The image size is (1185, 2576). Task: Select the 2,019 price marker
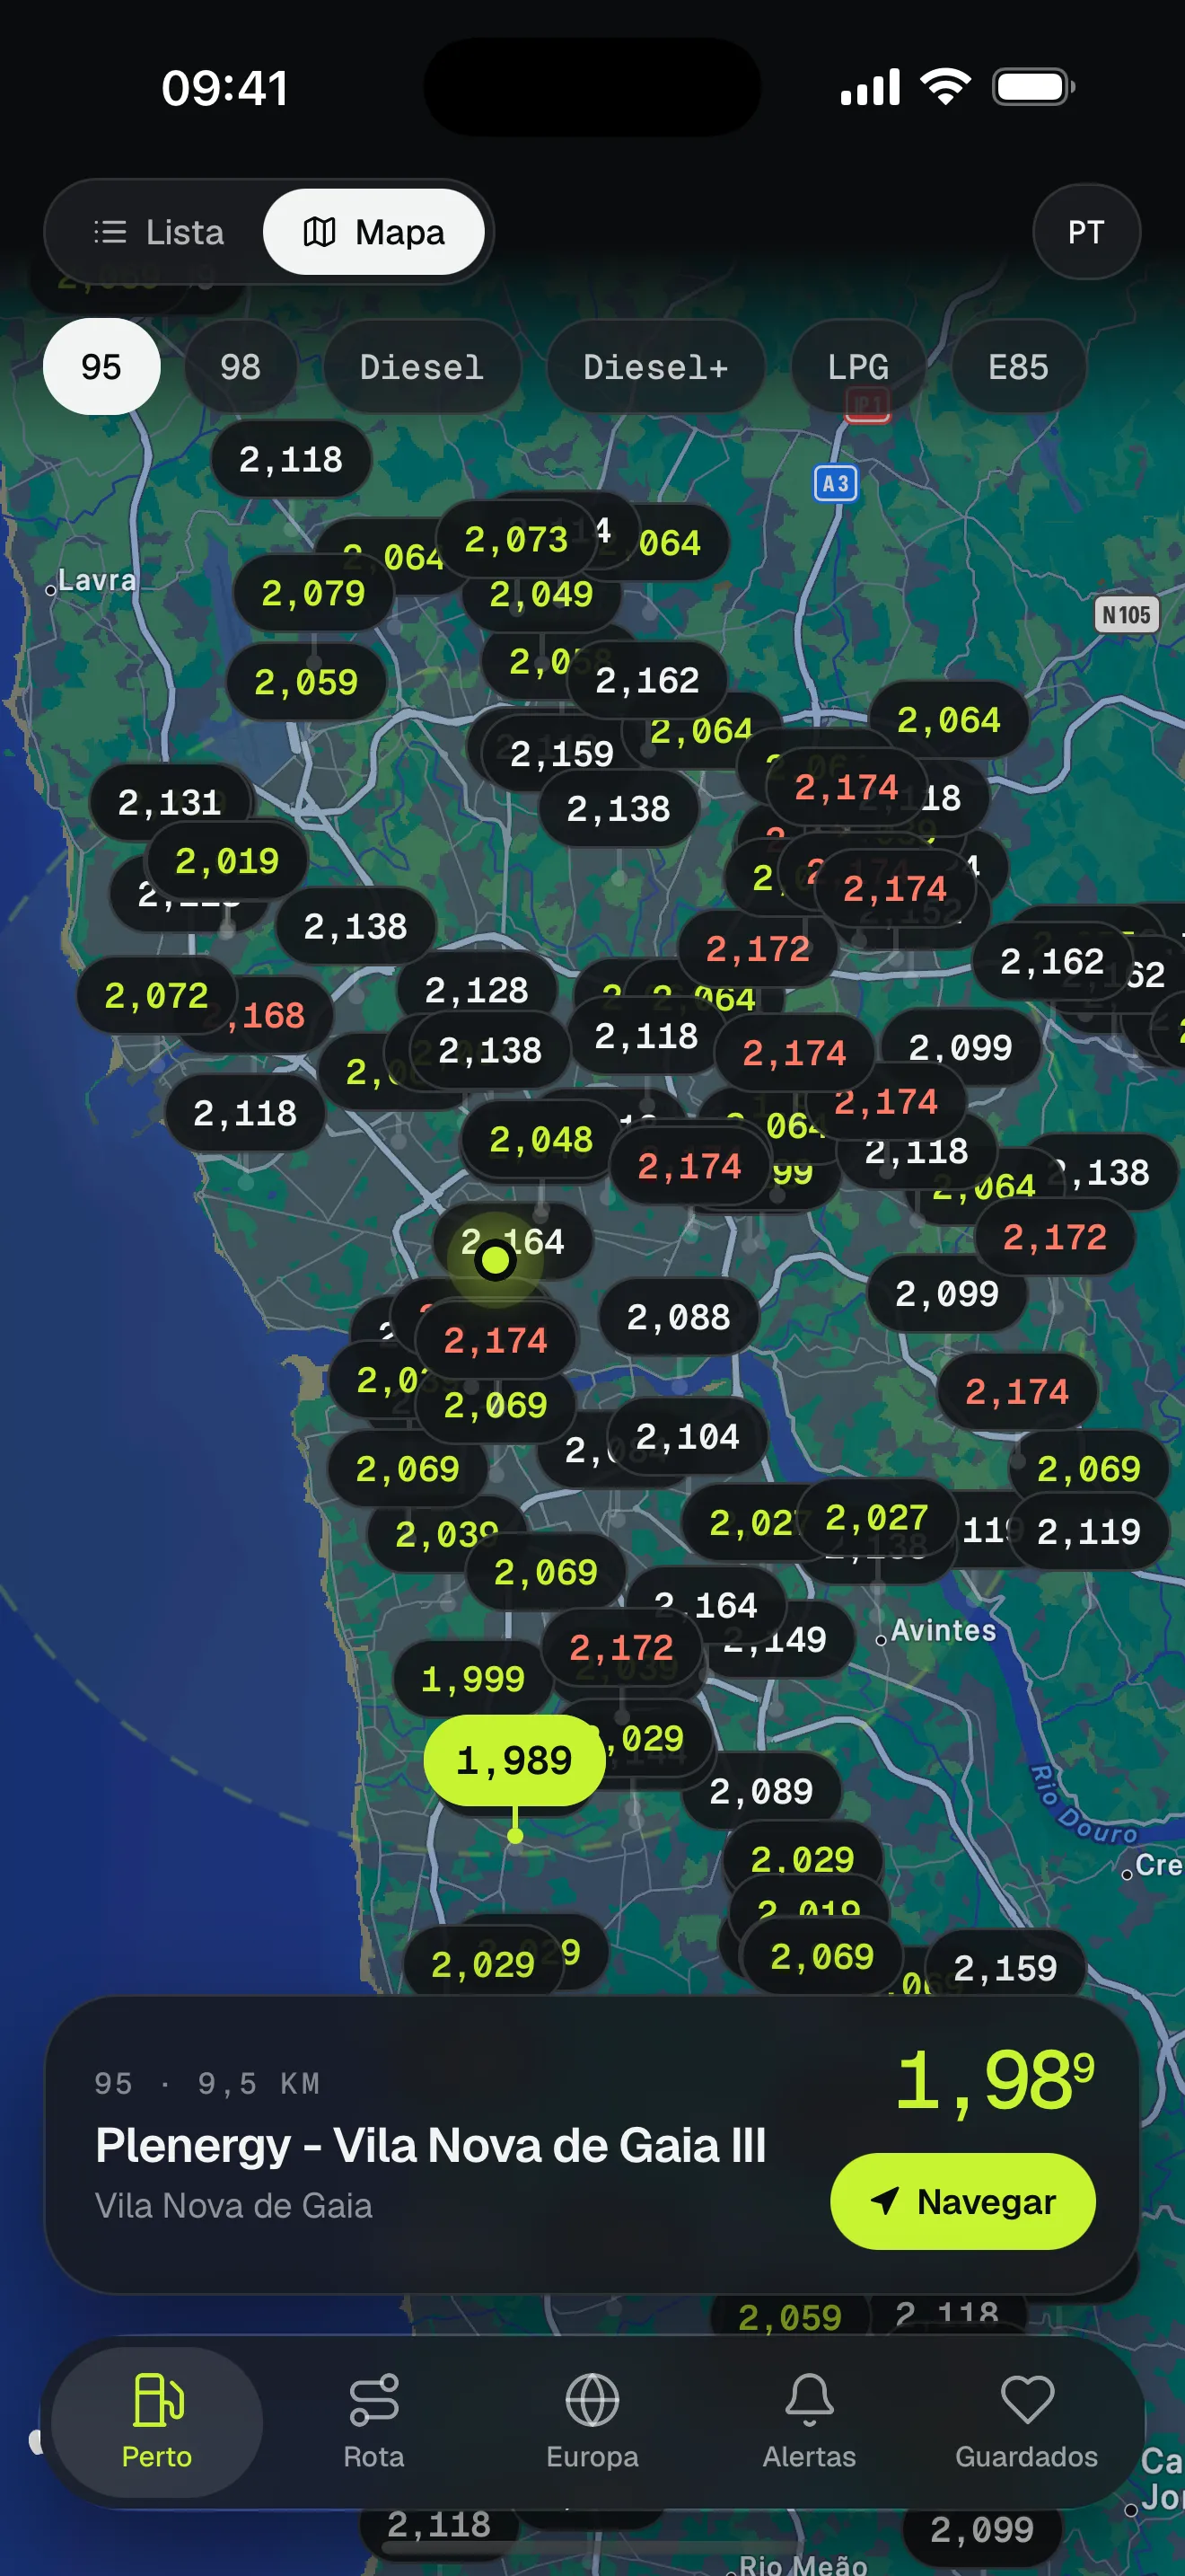(x=227, y=861)
